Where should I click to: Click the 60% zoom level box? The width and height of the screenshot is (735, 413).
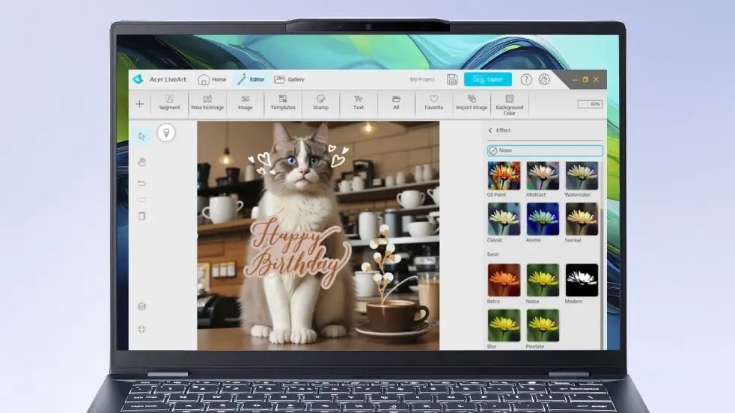tap(589, 104)
